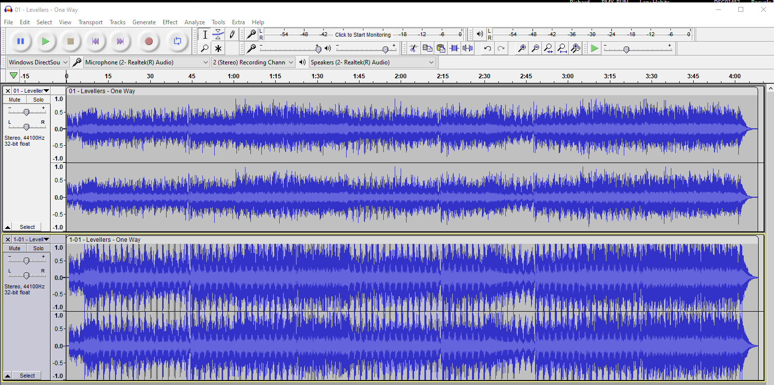Select the Envelope tool
Viewport: 774px width, 385px height.
pos(218,35)
